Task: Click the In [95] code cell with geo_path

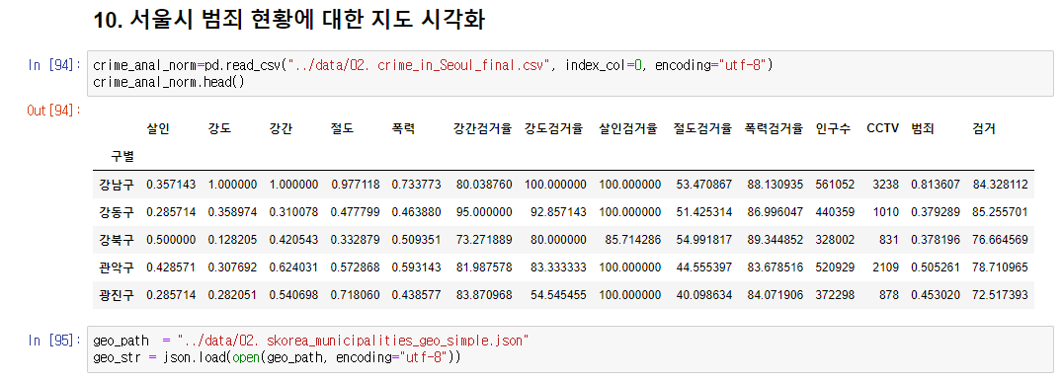Action: (x=570, y=348)
